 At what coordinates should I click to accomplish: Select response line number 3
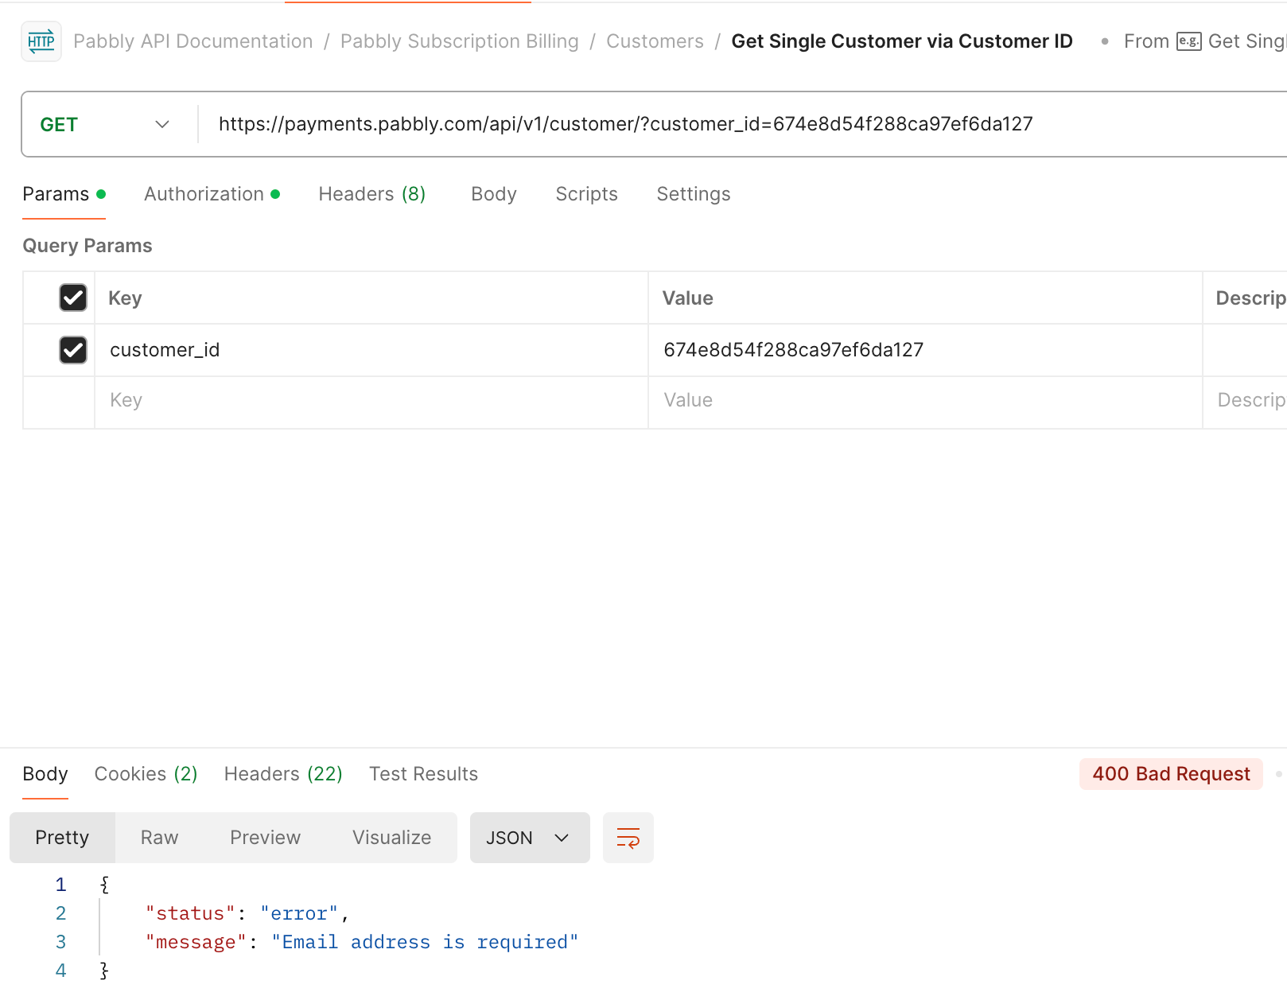tap(60, 942)
